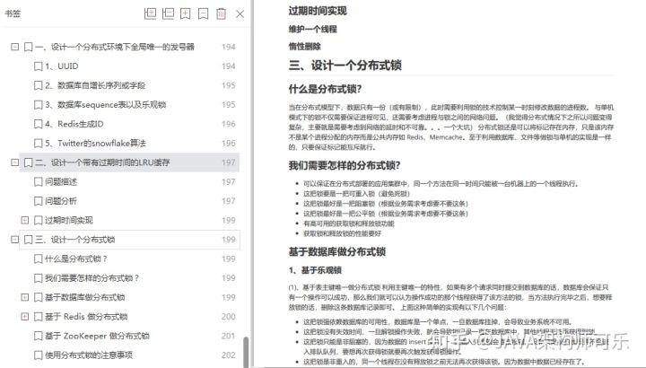
Task: Click bookmark flag icon beside 3、数据库sequence表以及乐观锁
Action: [x=38, y=105]
